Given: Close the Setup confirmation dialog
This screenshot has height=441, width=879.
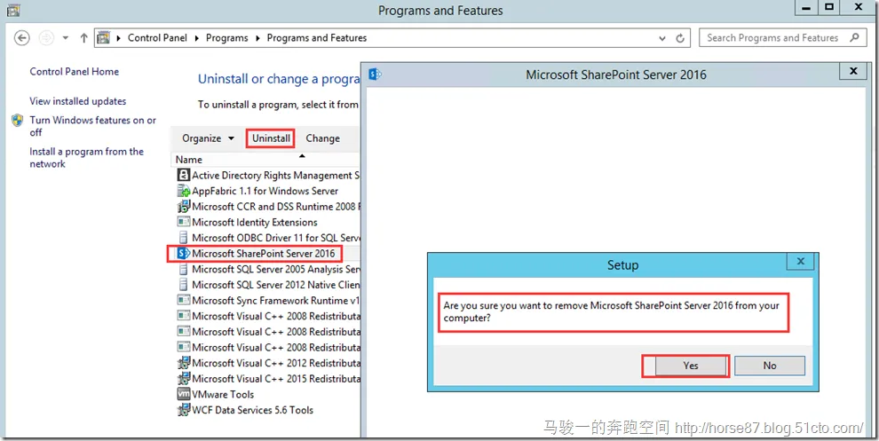Looking at the screenshot, I should click(801, 262).
